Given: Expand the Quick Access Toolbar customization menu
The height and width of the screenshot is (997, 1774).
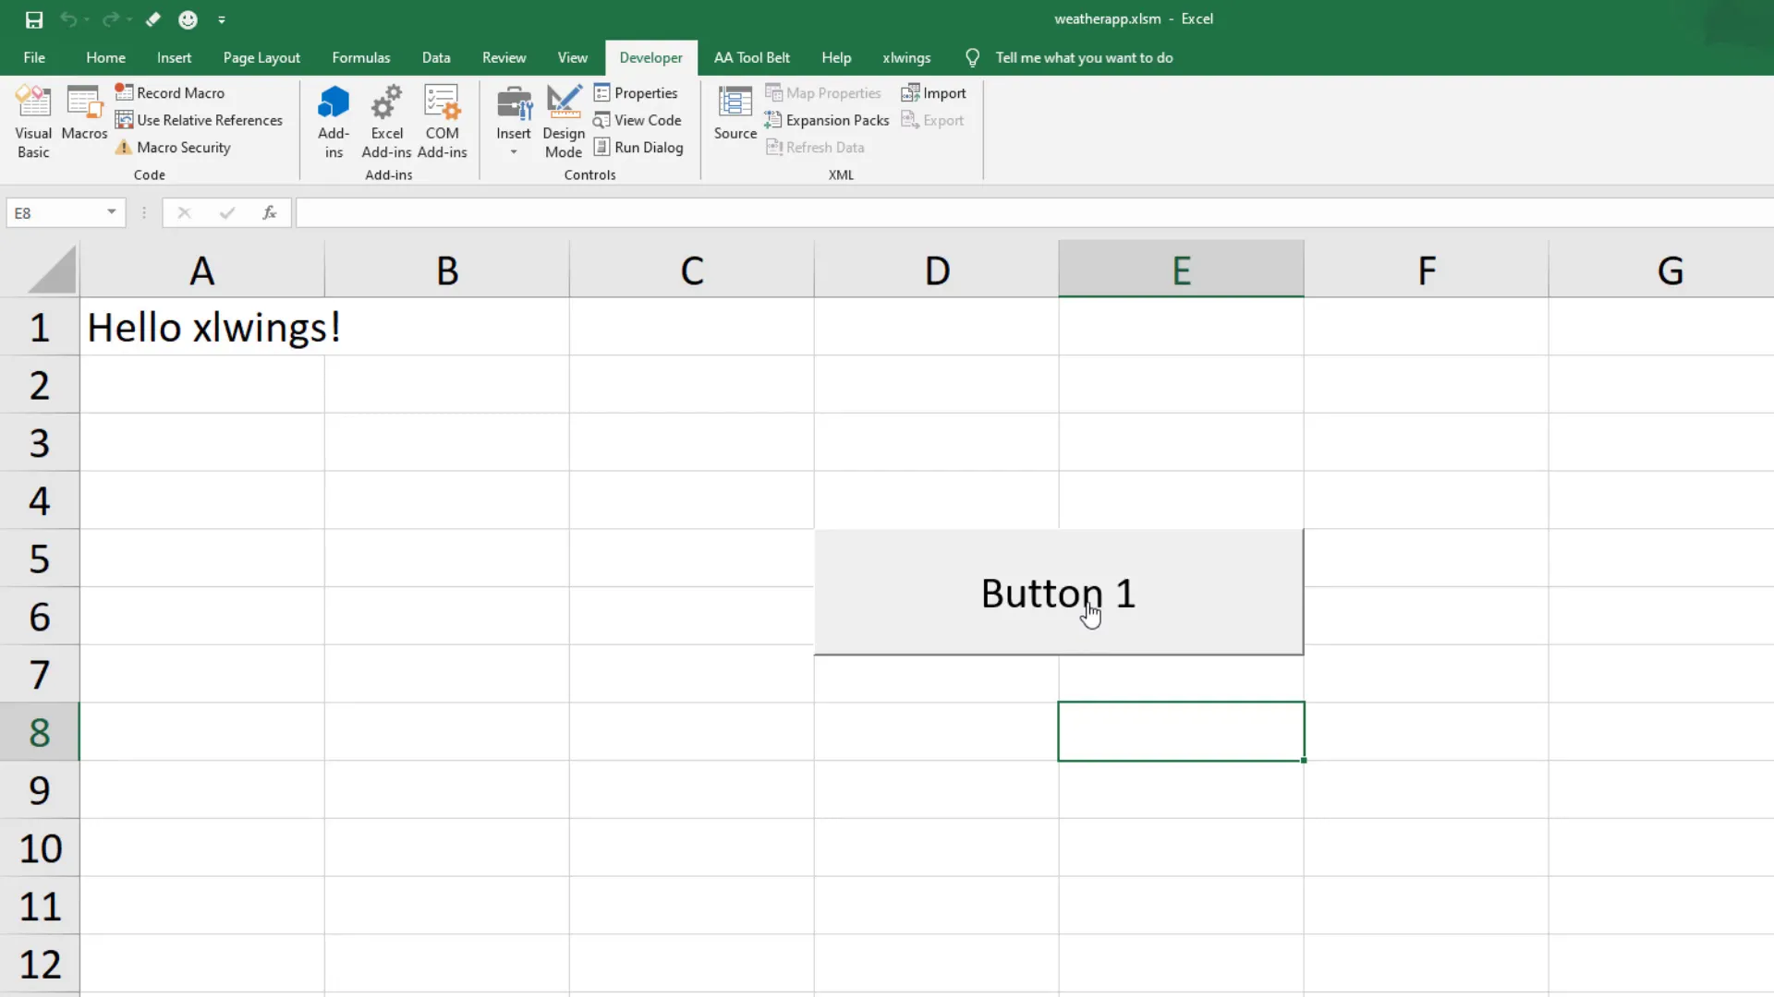Looking at the screenshot, I should coord(222,19).
